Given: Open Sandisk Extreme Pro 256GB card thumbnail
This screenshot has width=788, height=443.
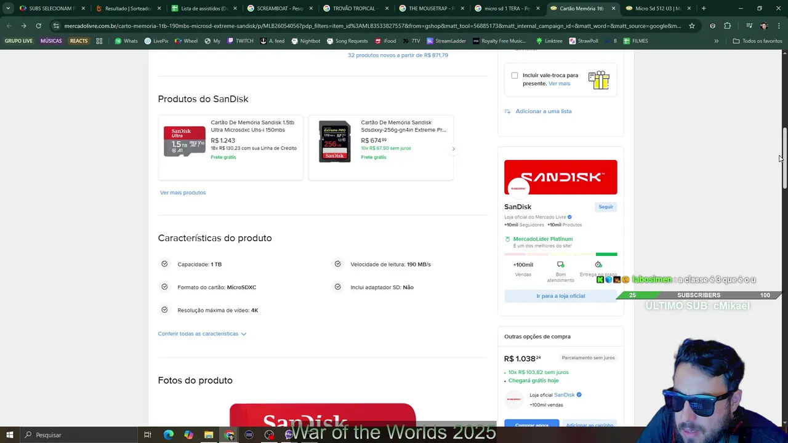Looking at the screenshot, I should [x=335, y=142].
